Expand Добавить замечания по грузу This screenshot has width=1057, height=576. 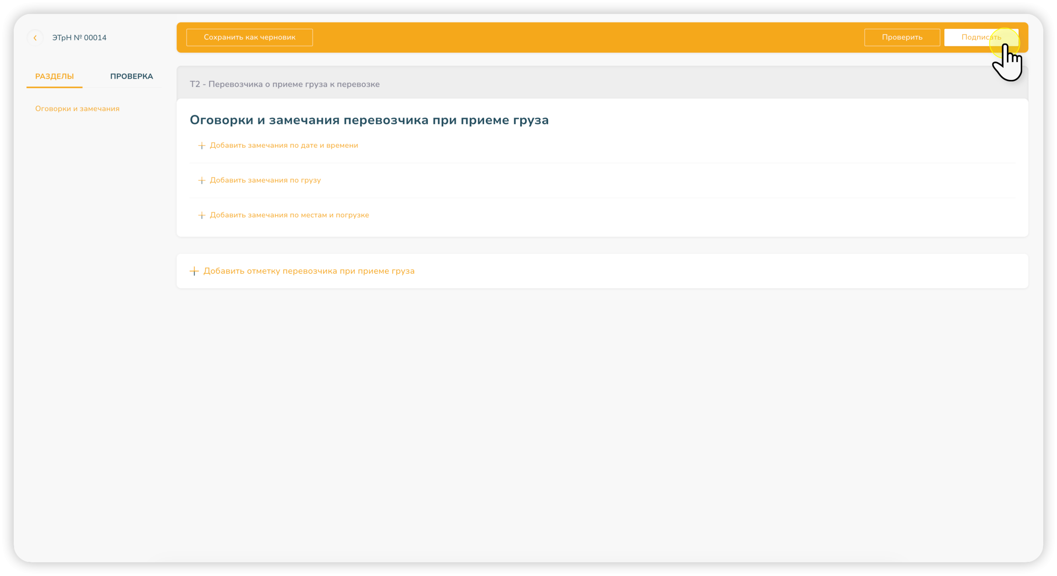(265, 180)
